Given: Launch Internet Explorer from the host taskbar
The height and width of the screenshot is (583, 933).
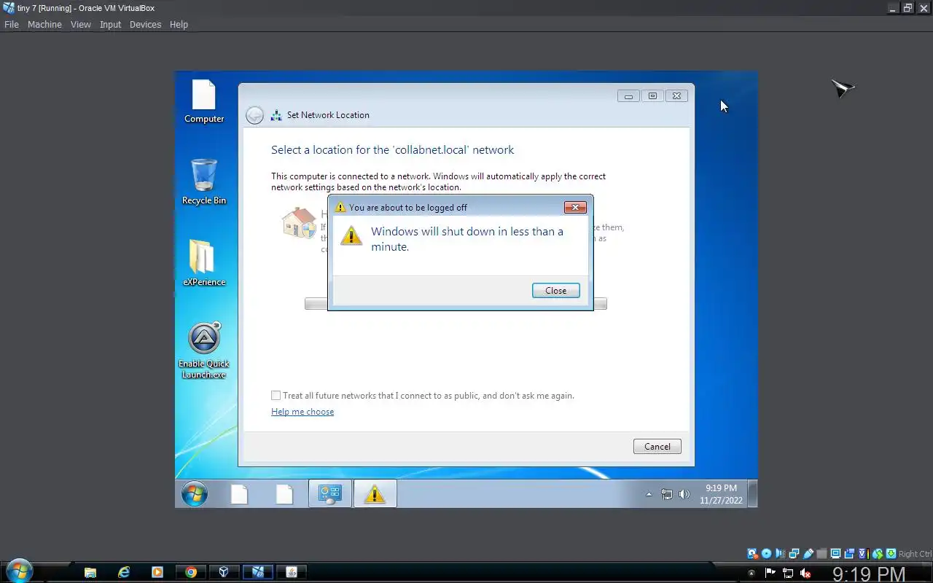Looking at the screenshot, I should tap(124, 572).
